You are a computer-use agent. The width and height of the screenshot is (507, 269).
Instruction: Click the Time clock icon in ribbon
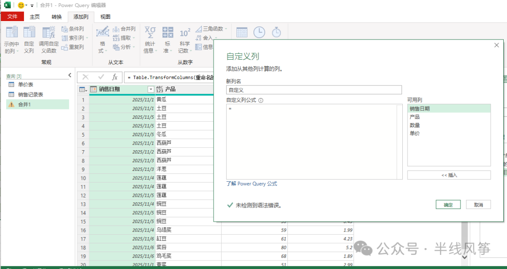[x=259, y=32]
